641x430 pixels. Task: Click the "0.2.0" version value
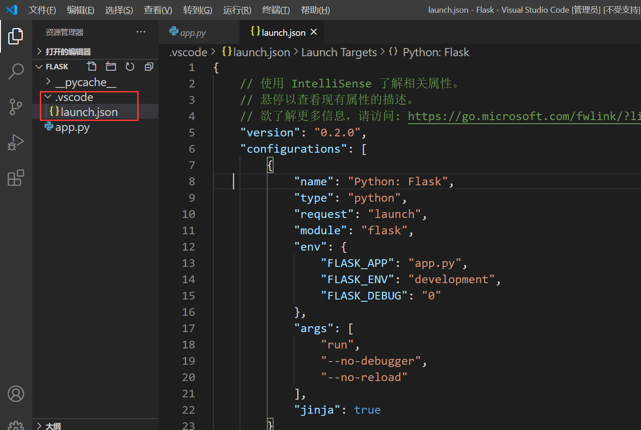pos(337,132)
